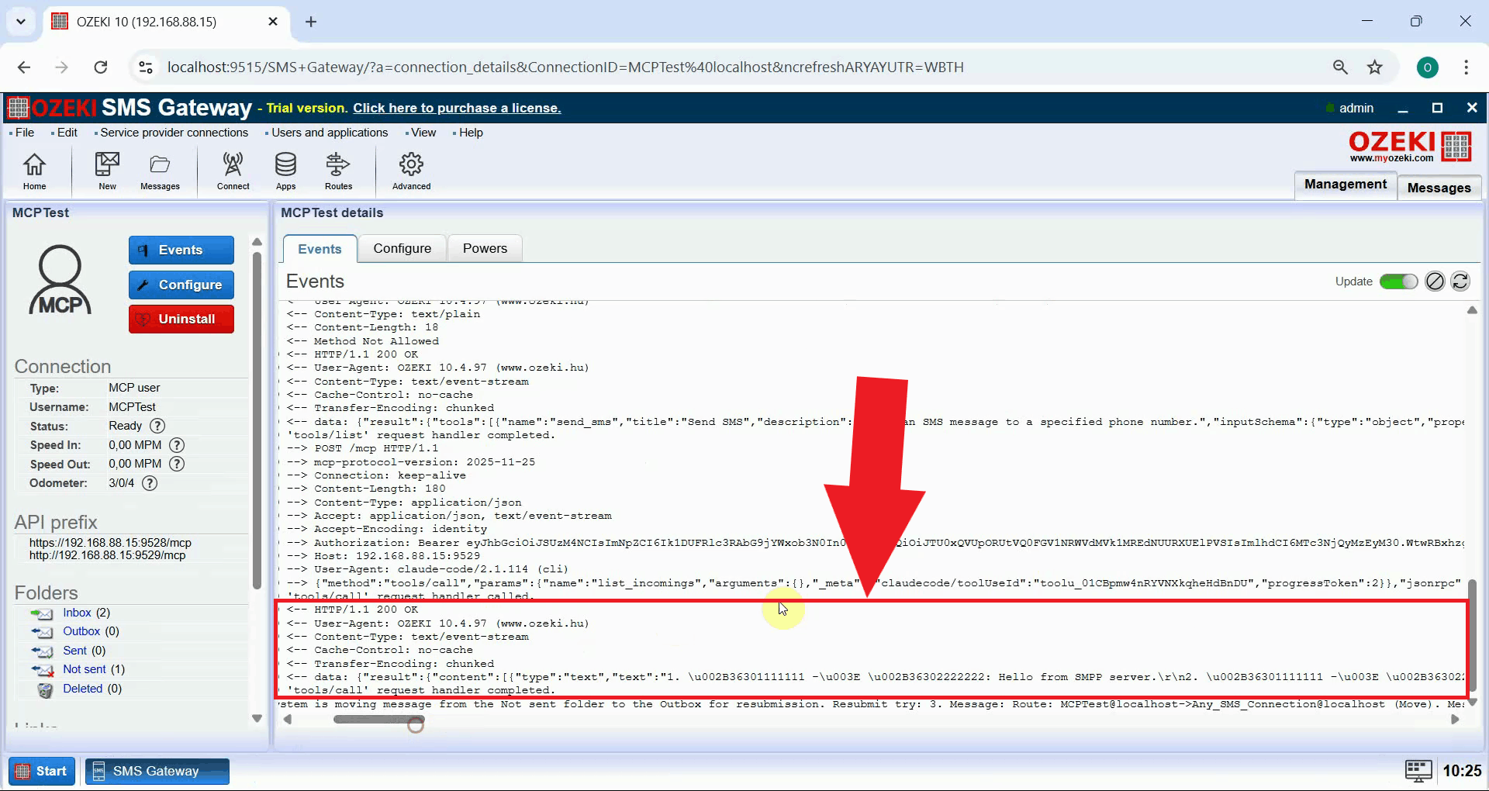Image resolution: width=1489 pixels, height=791 pixels.
Task: Click the events log scroll-up arrow
Action: [x=1472, y=310]
